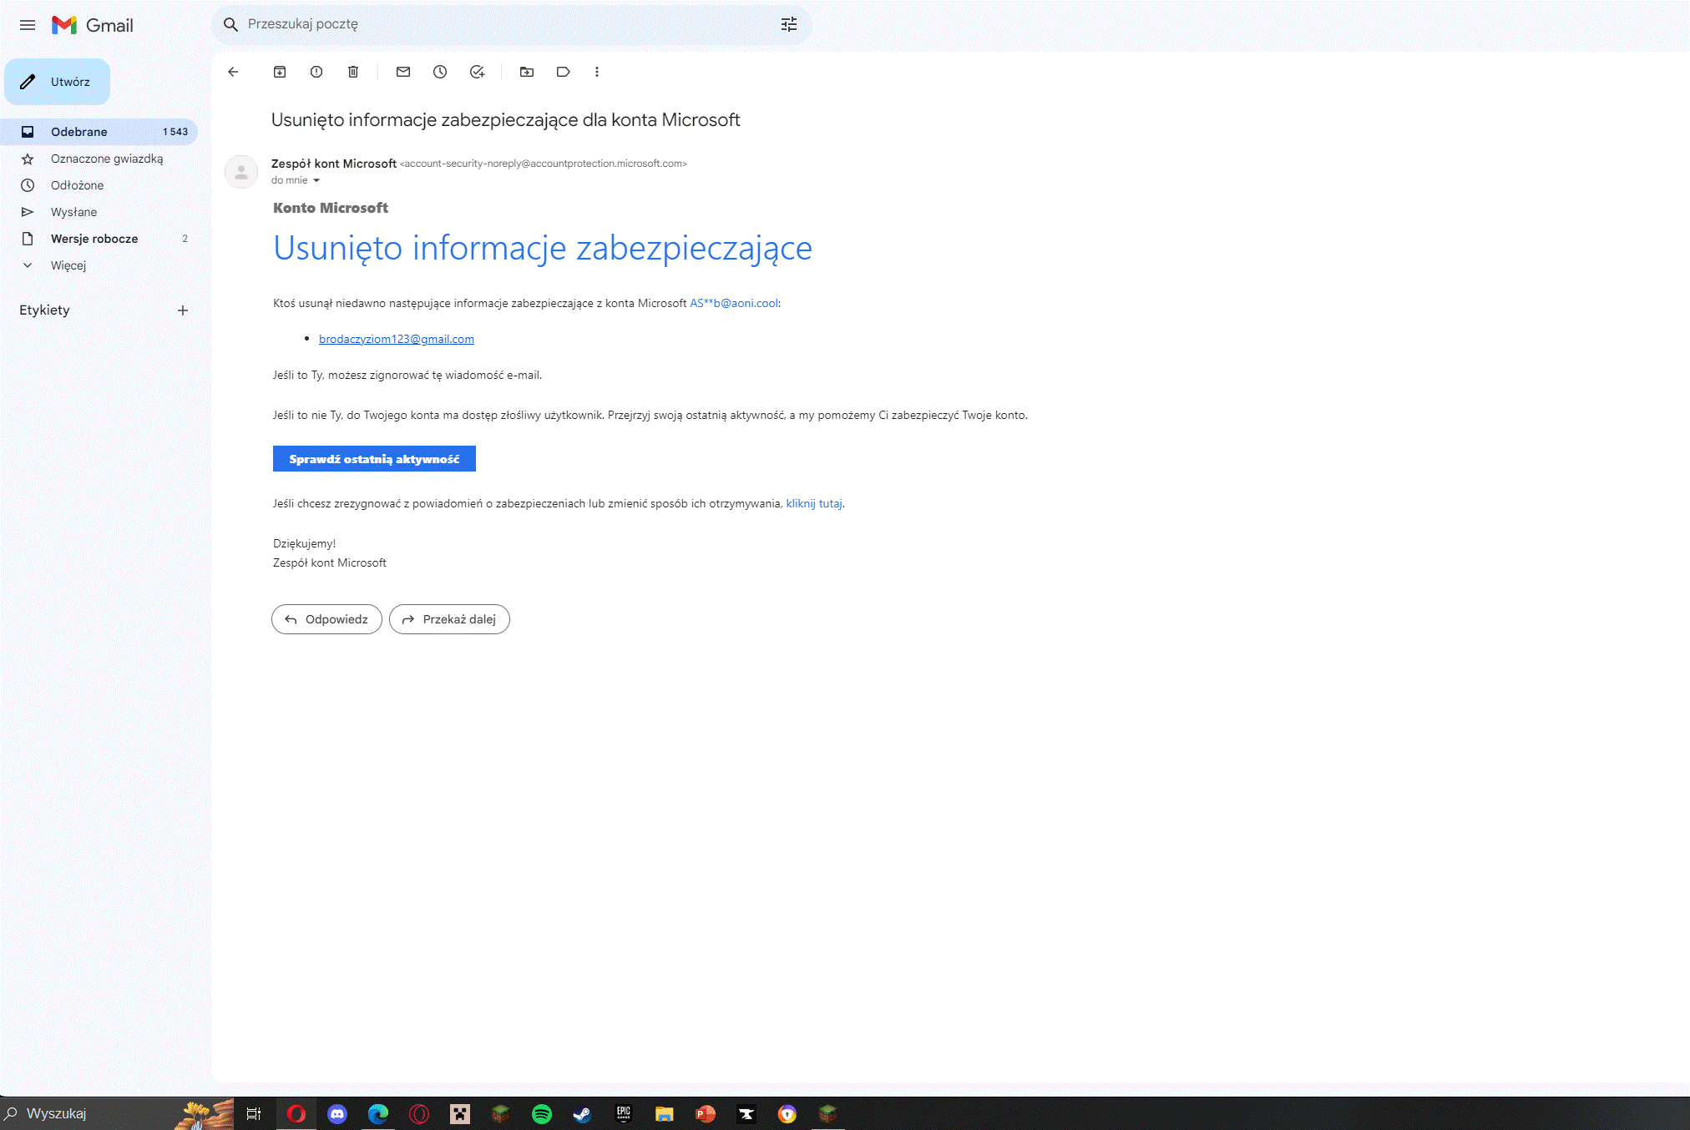Follow the 'kliknij tutaj' link
The width and height of the screenshot is (1690, 1130).
(x=814, y=504)
